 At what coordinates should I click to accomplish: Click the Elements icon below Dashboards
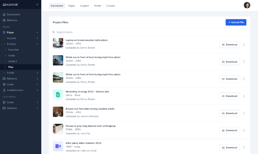click(4, 20)
